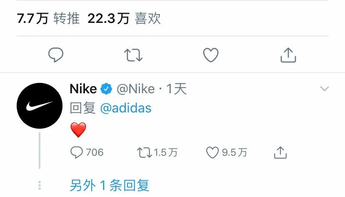Like the main tweet with heart icon

[x=211, y=55]
